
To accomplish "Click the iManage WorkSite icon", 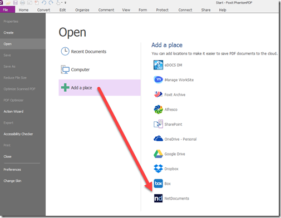I will coord(158,80).
